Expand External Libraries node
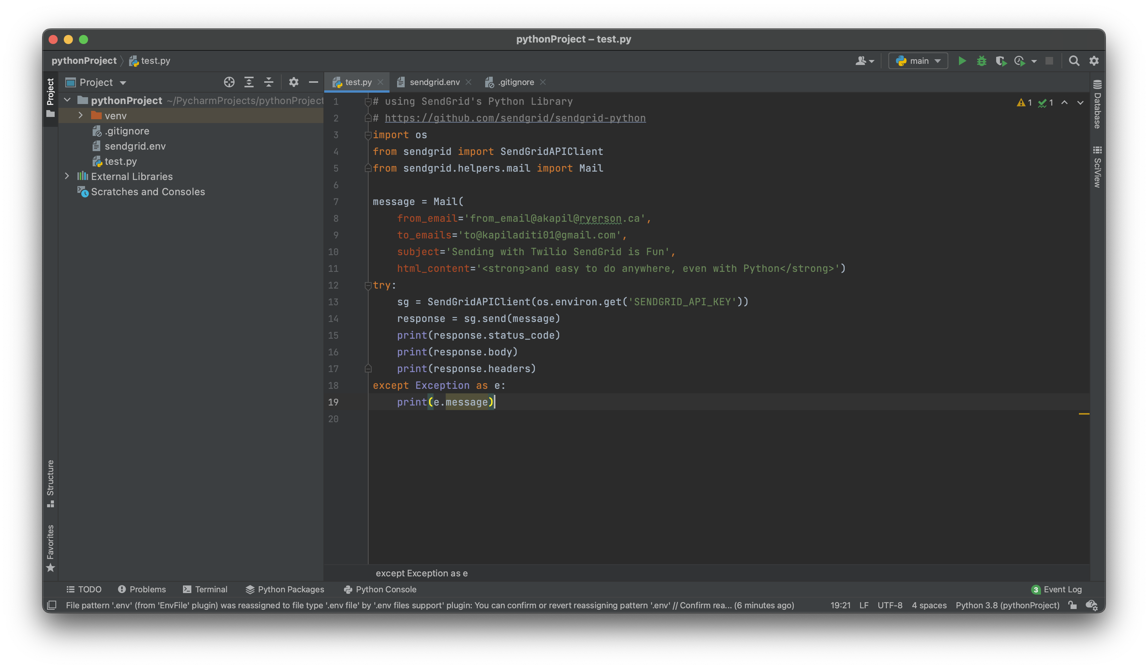 pos(67,176)
